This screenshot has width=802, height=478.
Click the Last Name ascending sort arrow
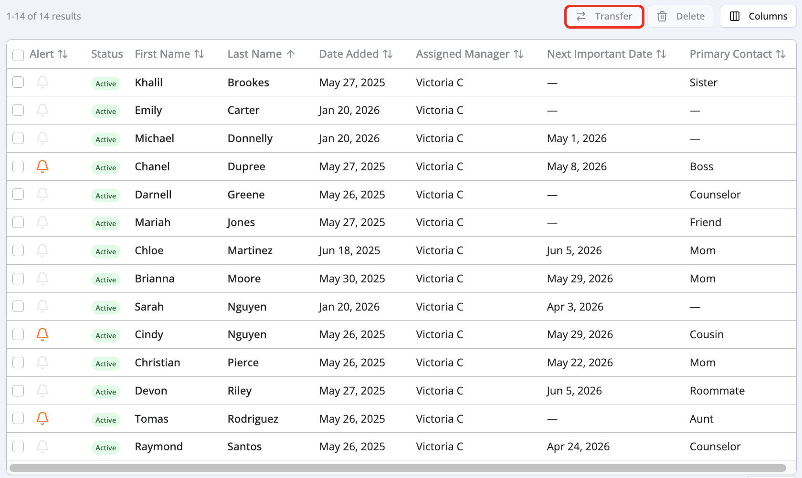[291, 54]
